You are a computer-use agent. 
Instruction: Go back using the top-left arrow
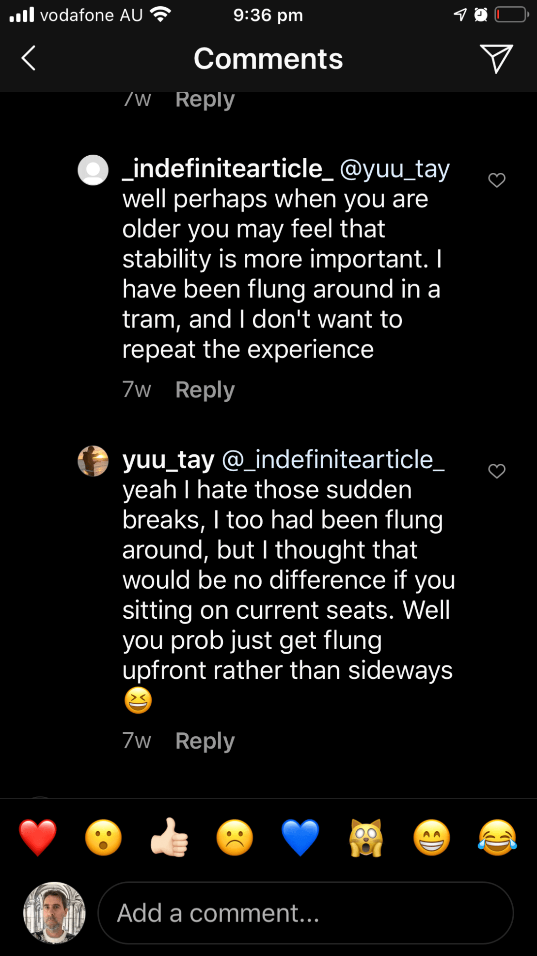point(29,59)
